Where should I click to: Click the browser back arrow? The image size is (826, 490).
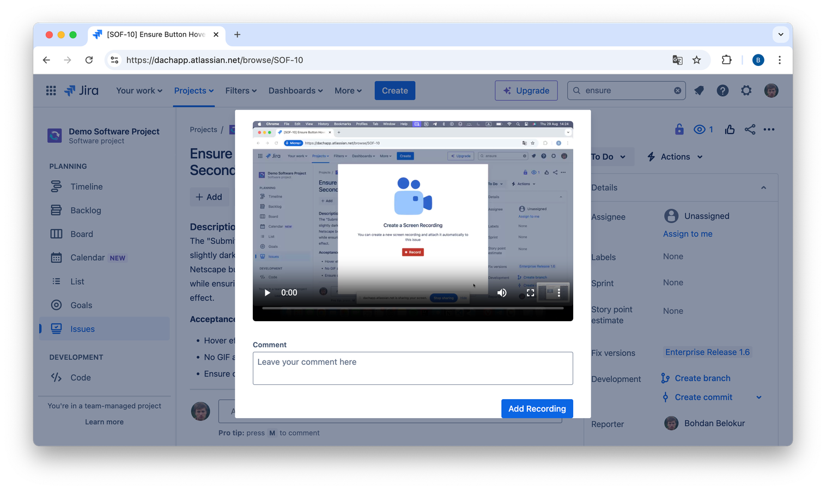(46, 60)
